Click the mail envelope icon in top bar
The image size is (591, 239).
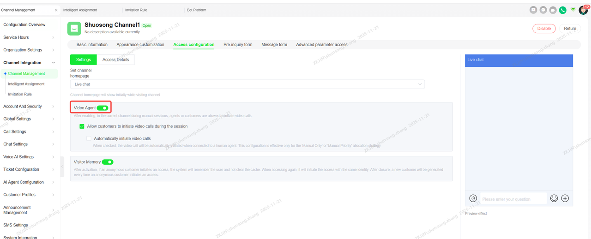(x=533, y=10)
